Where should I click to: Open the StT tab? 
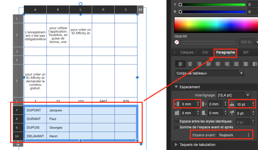click(246, 52)
